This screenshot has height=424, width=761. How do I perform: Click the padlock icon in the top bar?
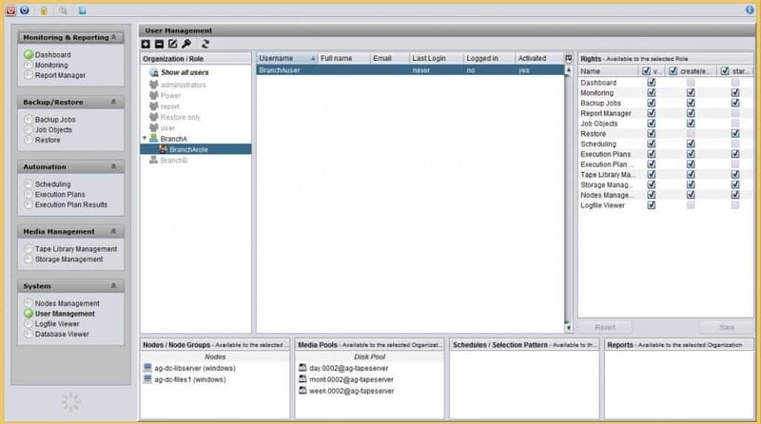coord(44,10)
